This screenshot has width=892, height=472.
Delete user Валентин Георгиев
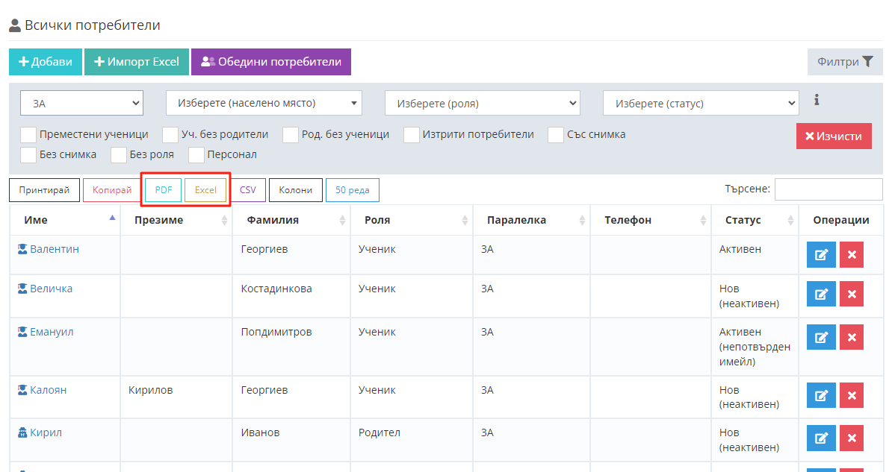[x=852, y=254]
